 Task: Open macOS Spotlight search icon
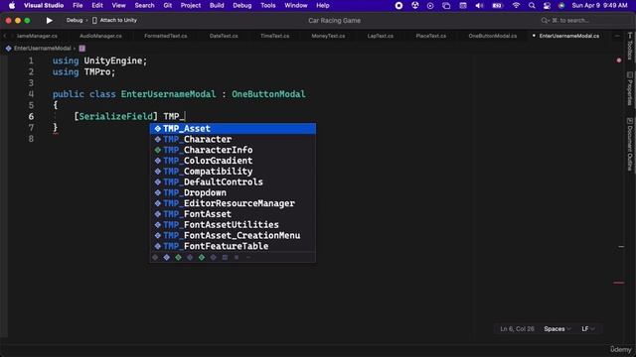pyautogui.click(x=532, y=6)
